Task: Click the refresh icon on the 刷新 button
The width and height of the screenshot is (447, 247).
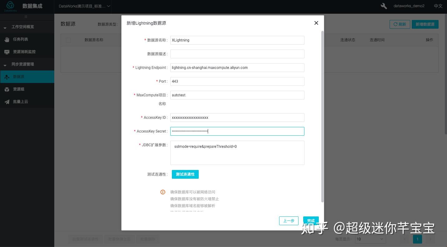Action: (x=396, y=24)
